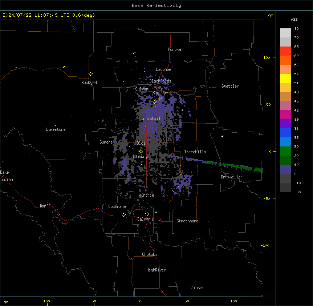The height and width of the screenshot is (306, 313).
Task: Click the asterisk marker above Limestone label
Action: pos(56,126)
